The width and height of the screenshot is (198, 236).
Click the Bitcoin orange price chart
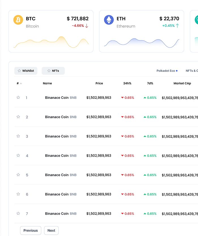point(51,42)
